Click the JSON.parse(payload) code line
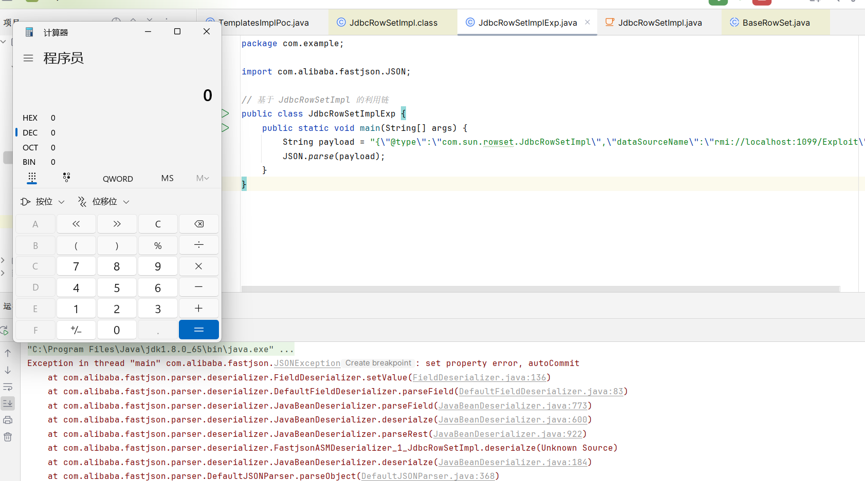 point(334,156)
